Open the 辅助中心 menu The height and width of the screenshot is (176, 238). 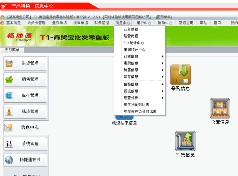(165, 23)
